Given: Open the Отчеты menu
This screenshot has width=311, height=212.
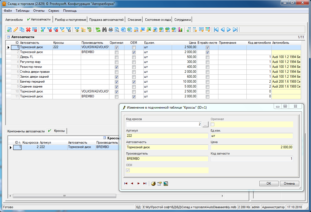Looking at the screenshot, I should (x=39, y=11).
